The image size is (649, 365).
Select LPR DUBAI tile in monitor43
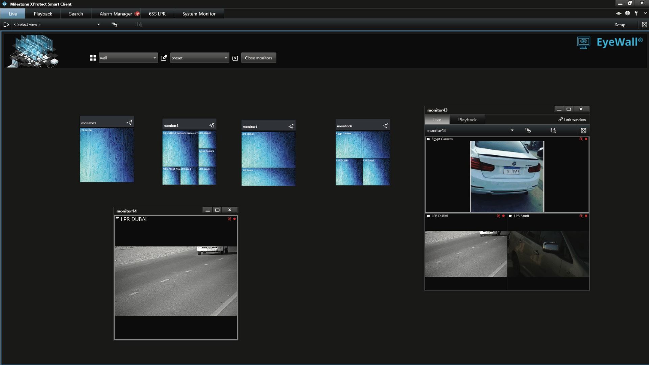(x=466, y=252)
